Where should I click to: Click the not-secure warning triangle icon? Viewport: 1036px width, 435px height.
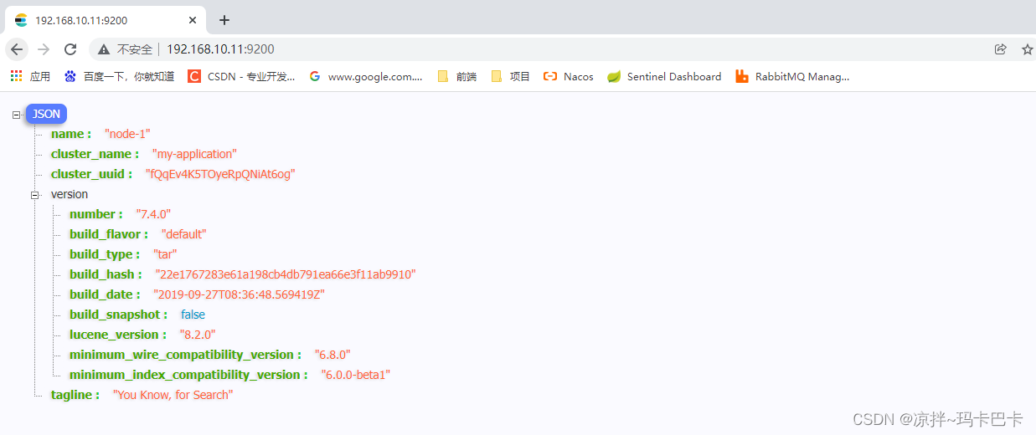pos(104,49)
